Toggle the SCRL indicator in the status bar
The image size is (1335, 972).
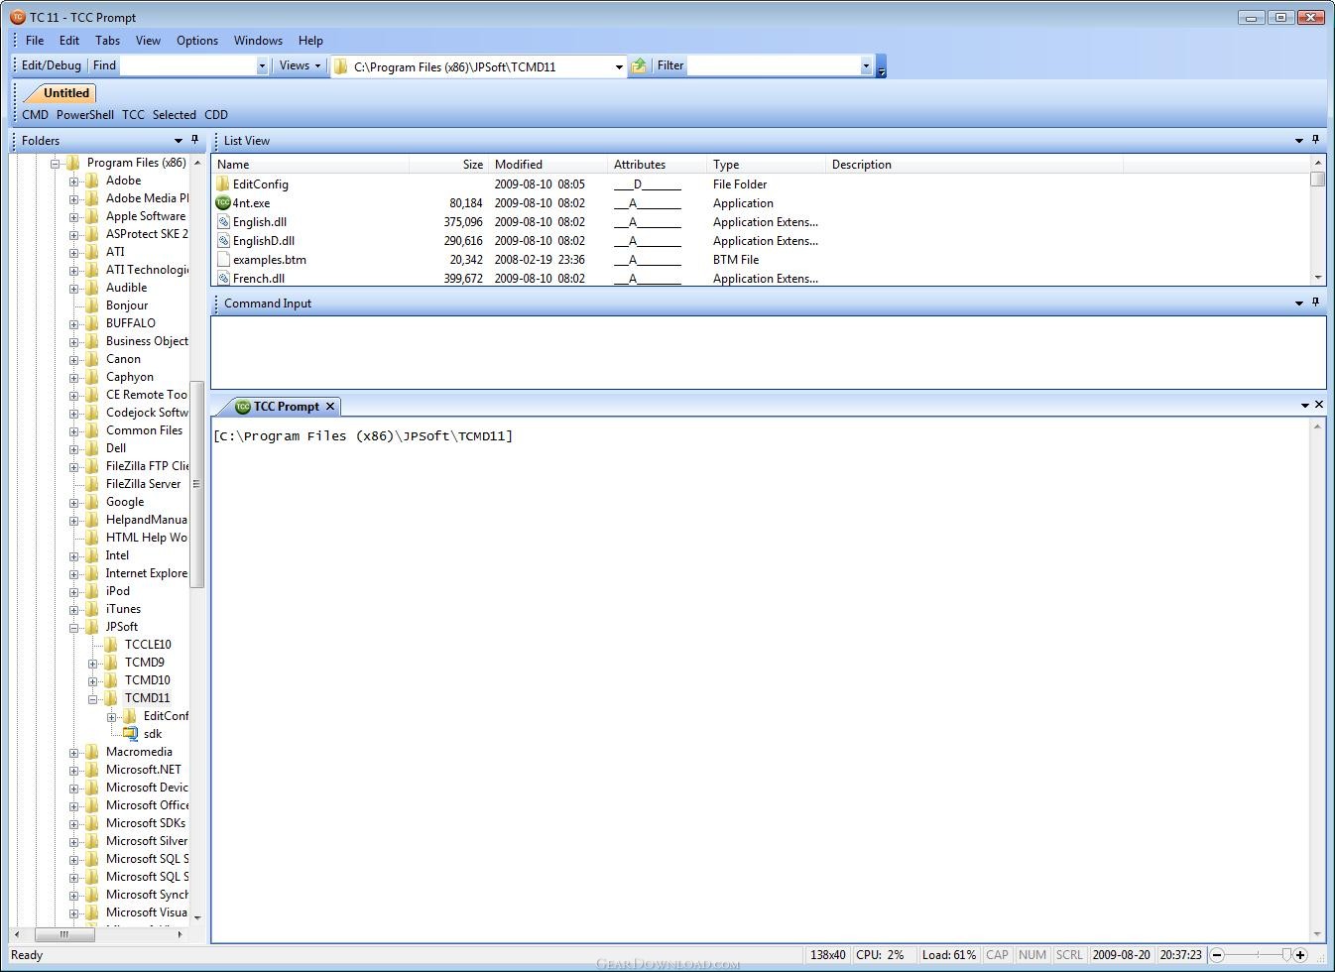(x=1069, y=955)
